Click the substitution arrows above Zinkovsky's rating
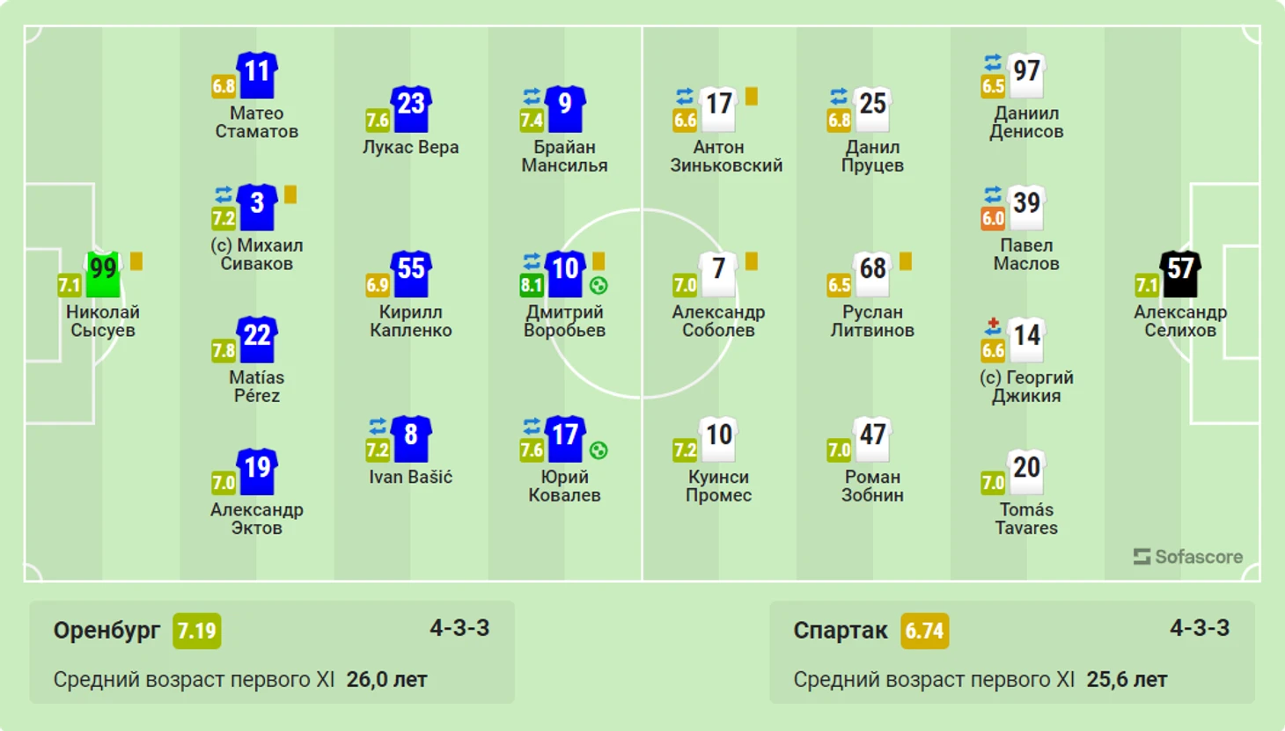The height and width of the screenshot is (731, 1285). (x=685, y=96)
